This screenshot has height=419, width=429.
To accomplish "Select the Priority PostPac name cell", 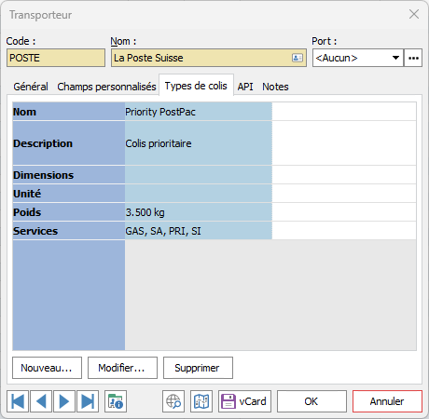I will (x=199, y=112).
